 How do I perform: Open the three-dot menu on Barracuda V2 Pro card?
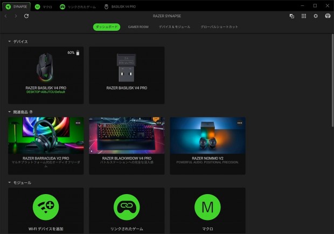click(x=78, y=123)
